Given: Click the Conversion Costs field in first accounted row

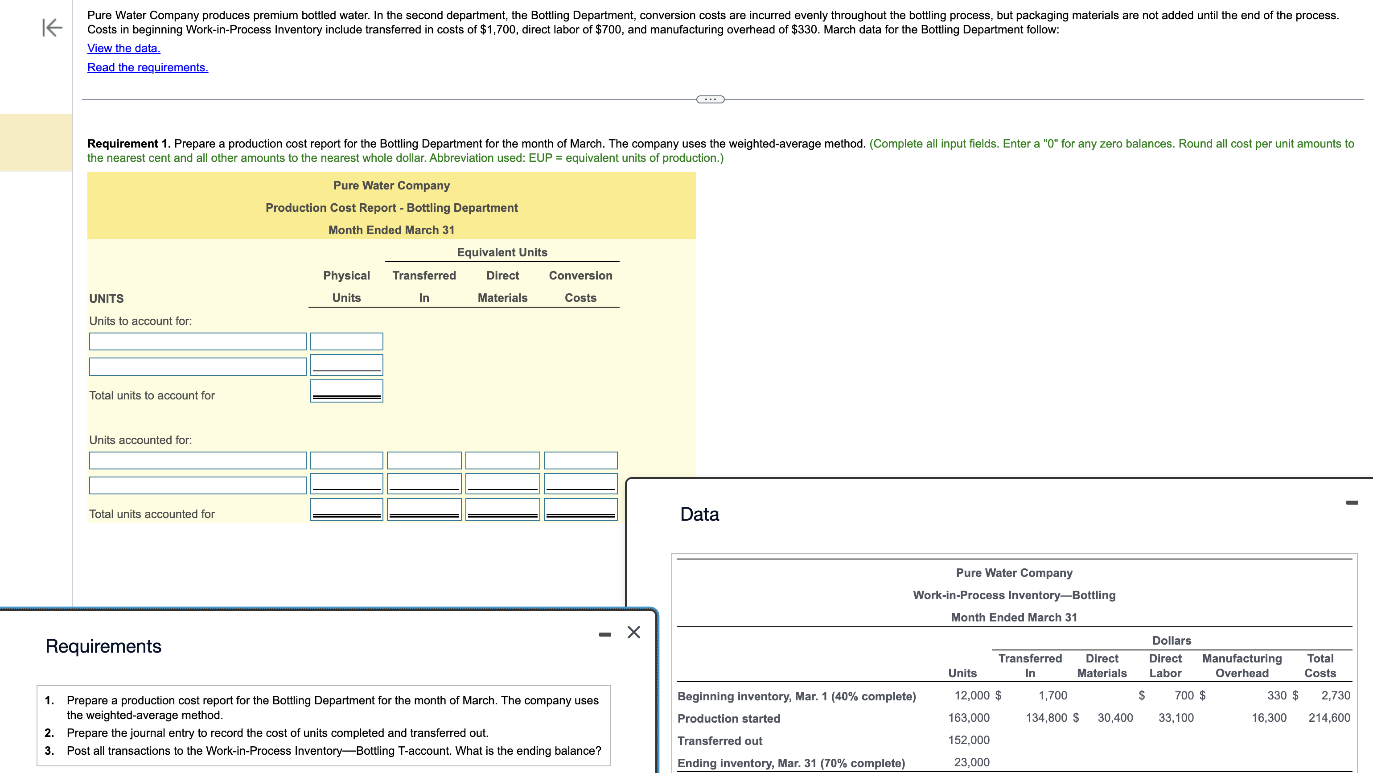Looking at the screenshot, I should 580,460.
